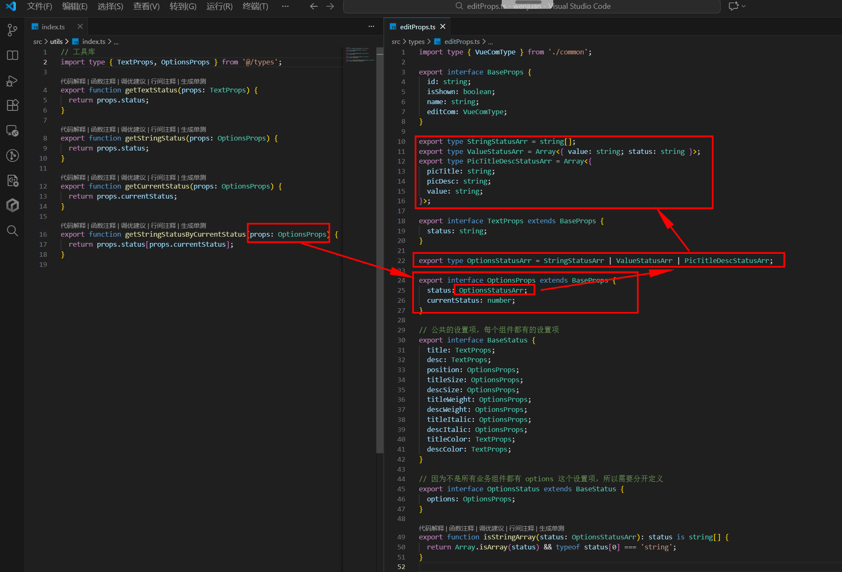Viewport: 842px width, 572px height.
Task: Open the Run and Debug view
Action: [13, 81]
